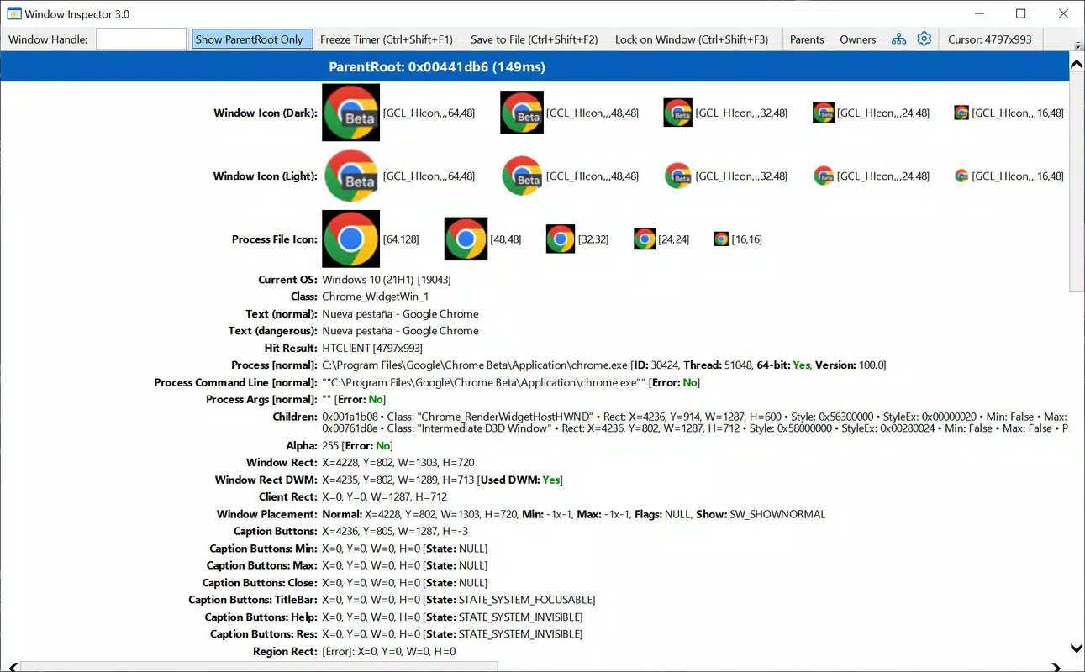Click Window Rect DWM value X=4235

(442, 480)
